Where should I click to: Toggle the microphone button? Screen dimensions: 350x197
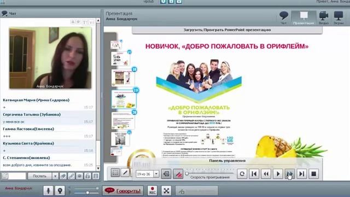pos(48,190)
